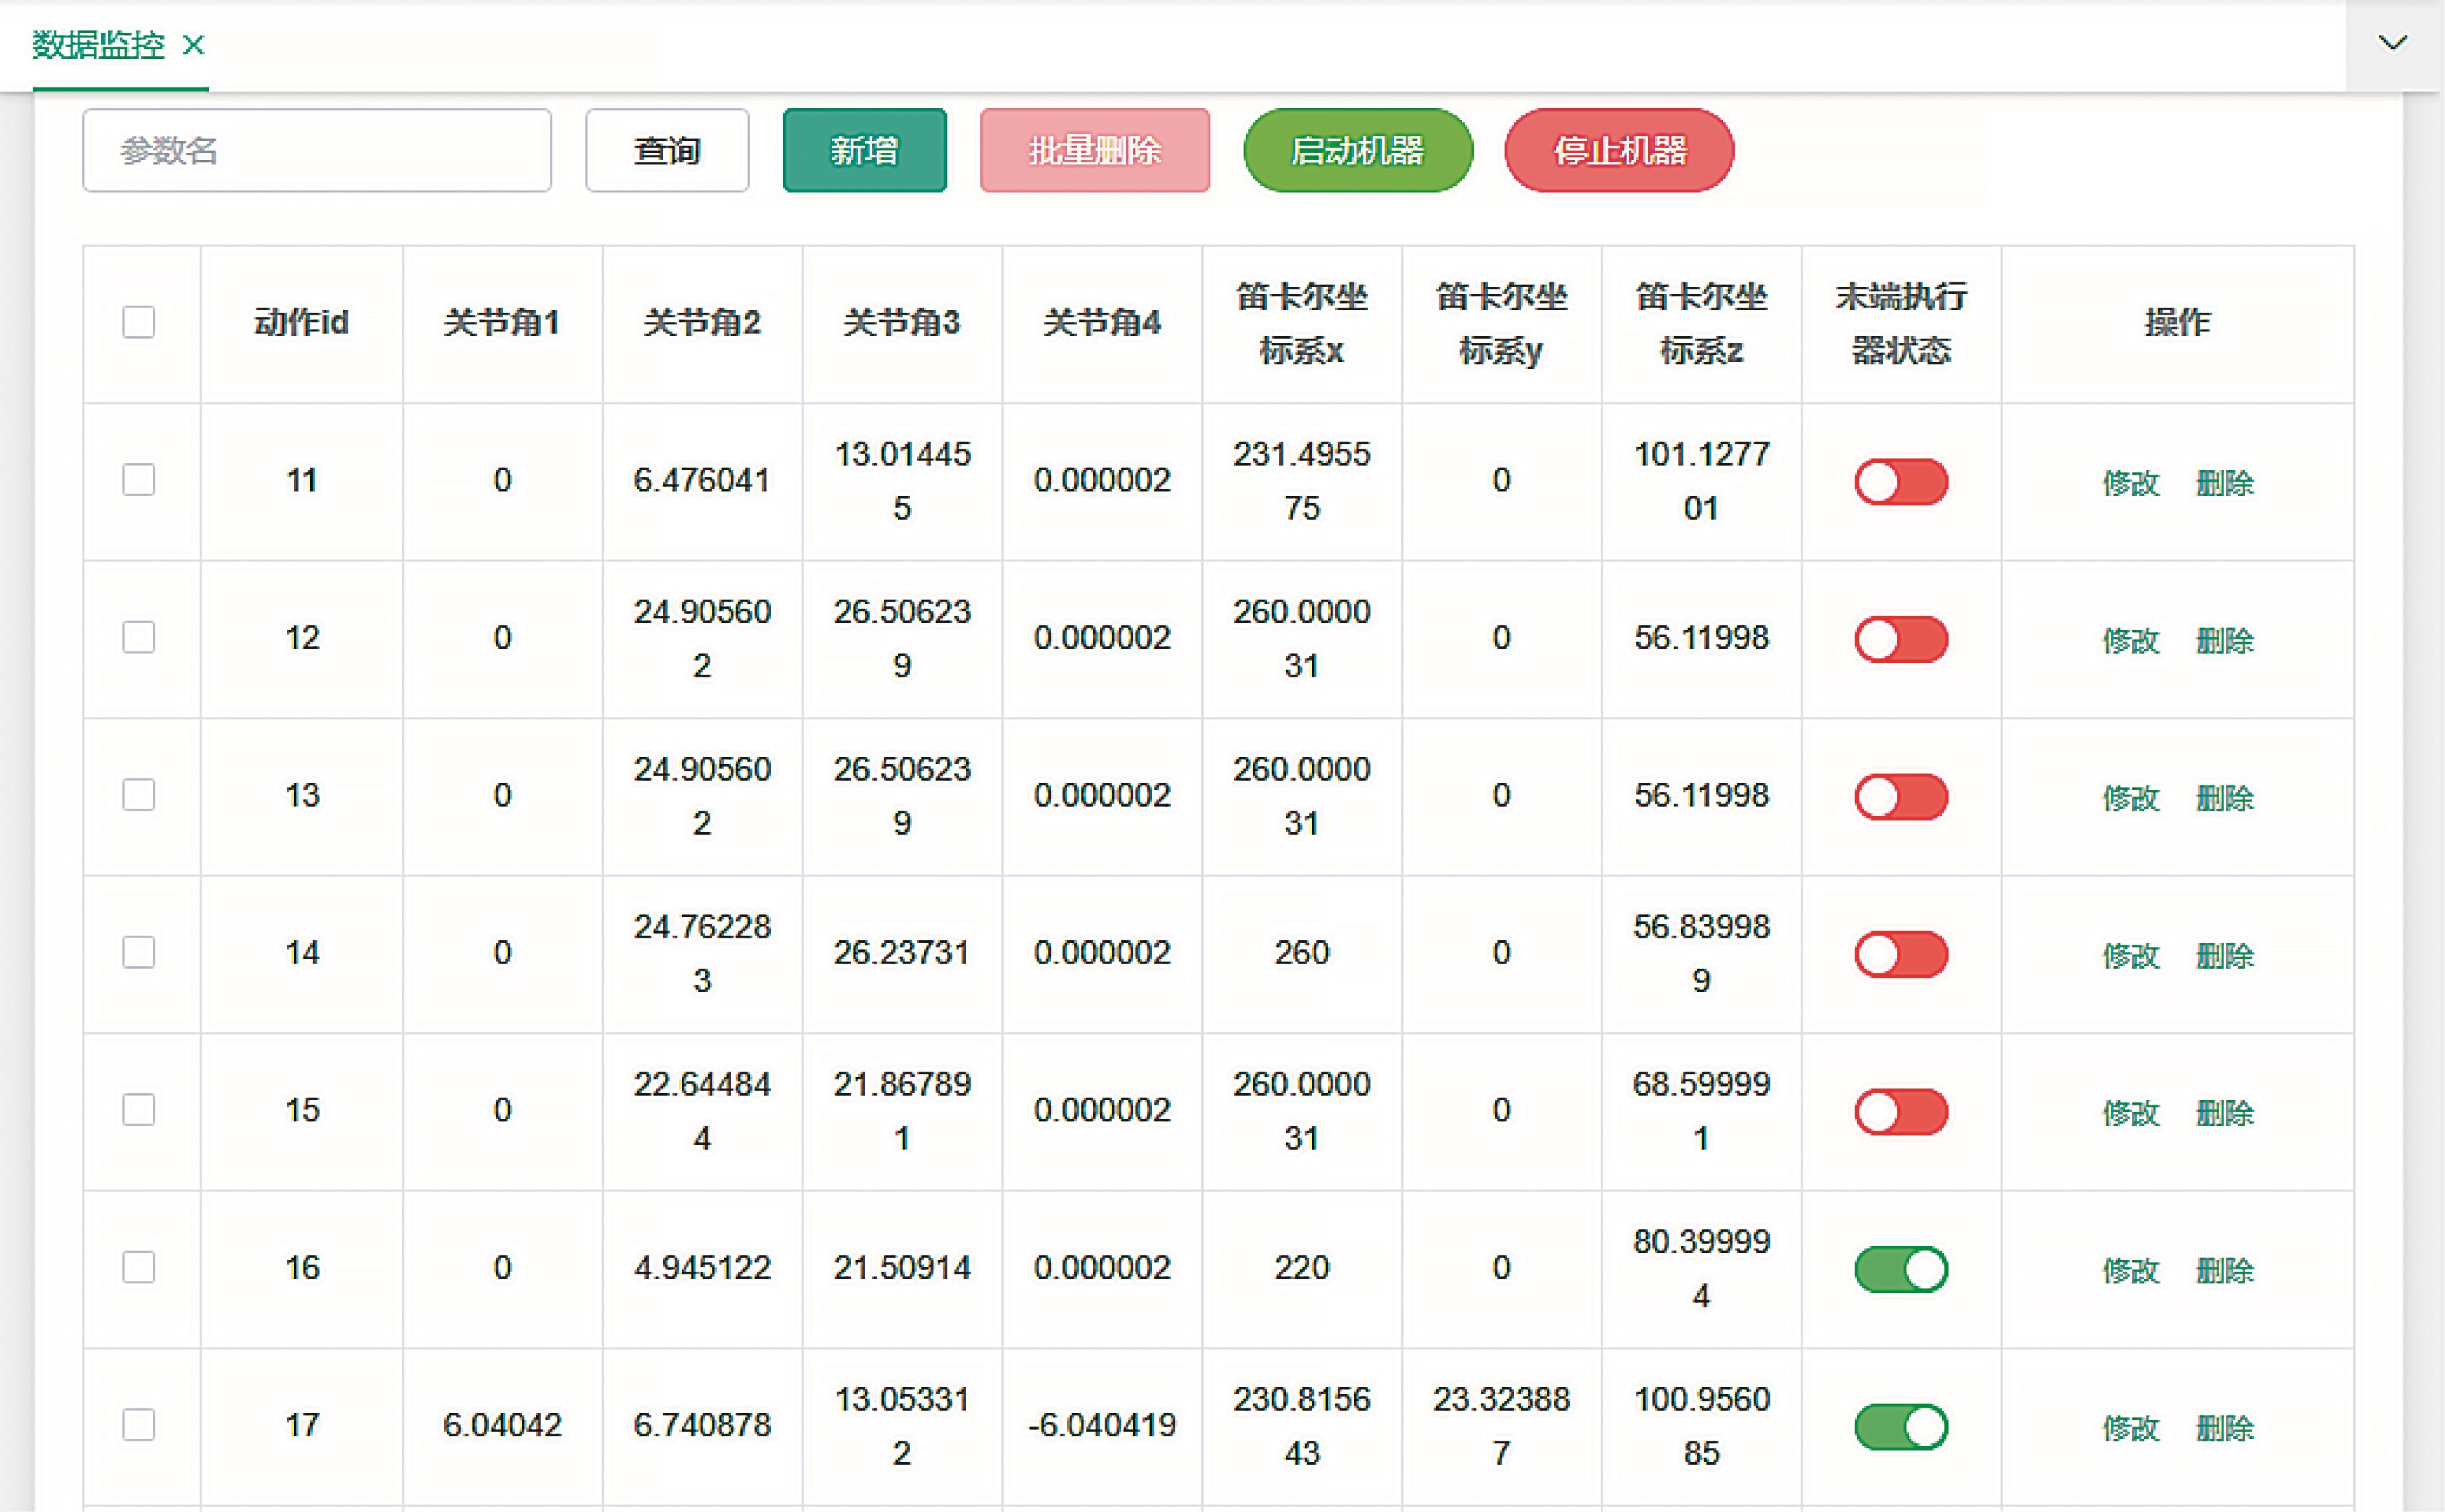Click the 查询 button
This screenshot has height=1512, width=2445.
(x=667, y=150)
